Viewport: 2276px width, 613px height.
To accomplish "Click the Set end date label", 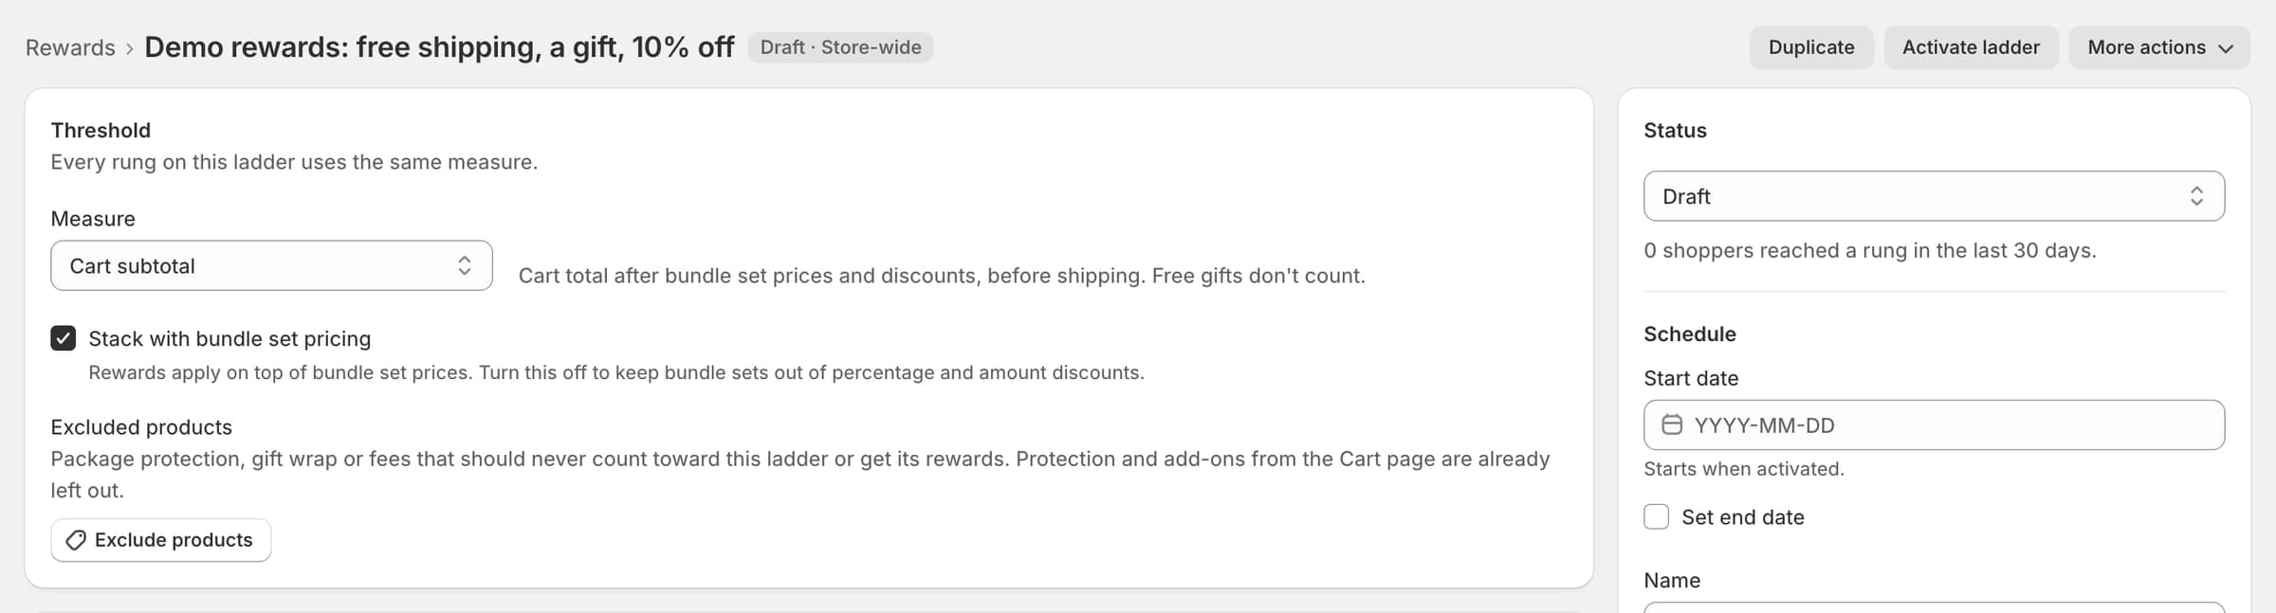I will click(1743, 517).
